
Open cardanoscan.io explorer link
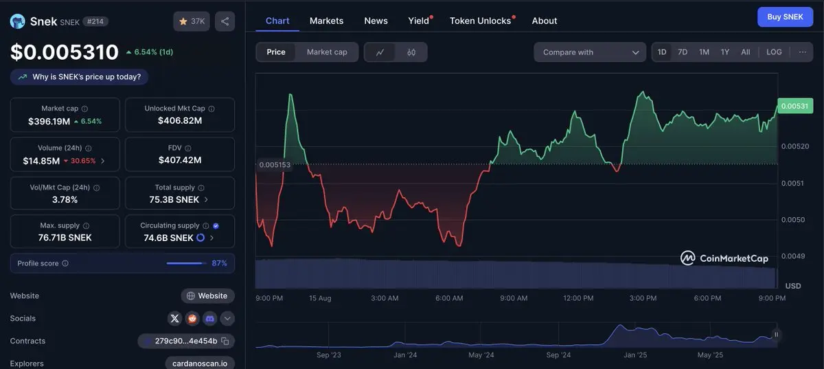tap(200, 364)
